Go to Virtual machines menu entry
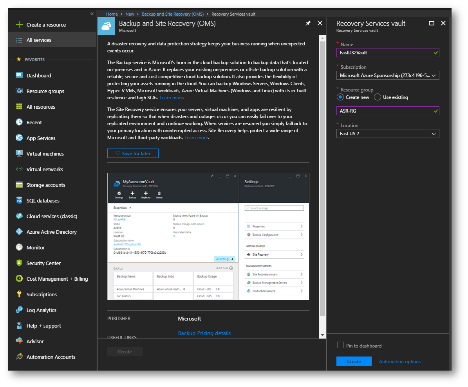The height and width of the screenshot is (387, 468). coord(45,154)
